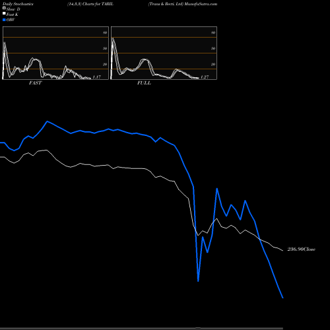Click the 80 level label in FULL chart

point(213,32)
